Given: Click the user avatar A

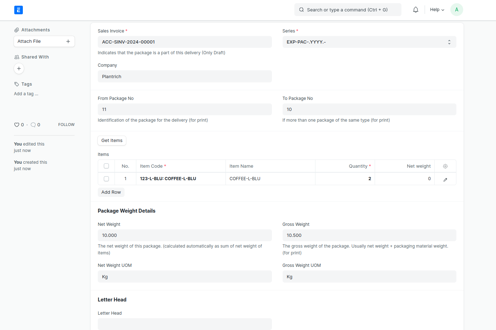Looking at the screenshot, I should point(456,10).
